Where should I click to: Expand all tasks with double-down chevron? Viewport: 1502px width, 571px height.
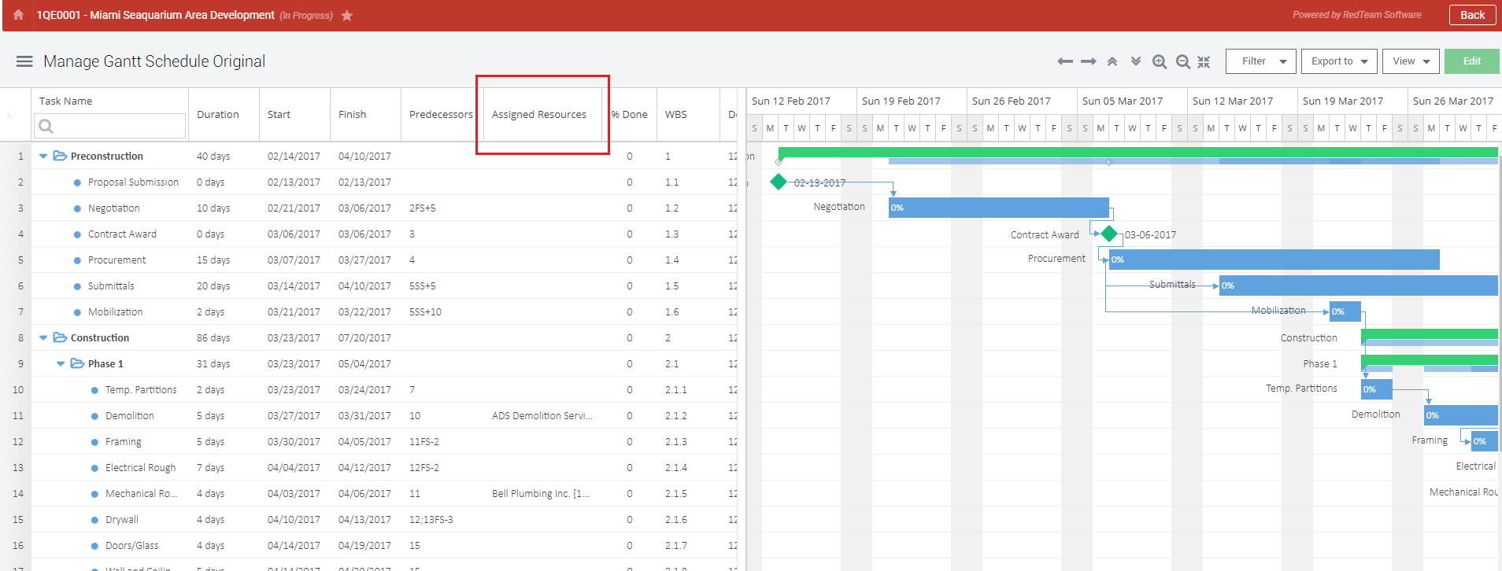(x=1136, y=61)
